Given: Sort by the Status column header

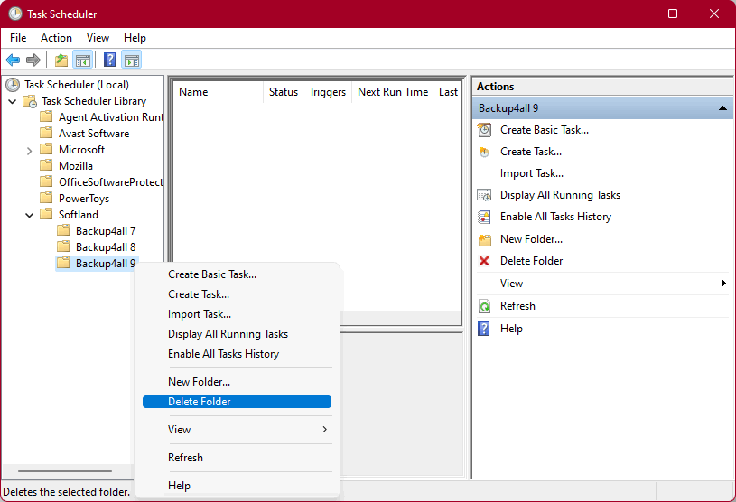Looking at the screenshot, I should click(283, 92).
